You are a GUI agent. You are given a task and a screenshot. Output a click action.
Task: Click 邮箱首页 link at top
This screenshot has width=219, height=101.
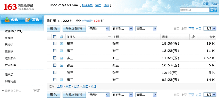tap(87, 5)
